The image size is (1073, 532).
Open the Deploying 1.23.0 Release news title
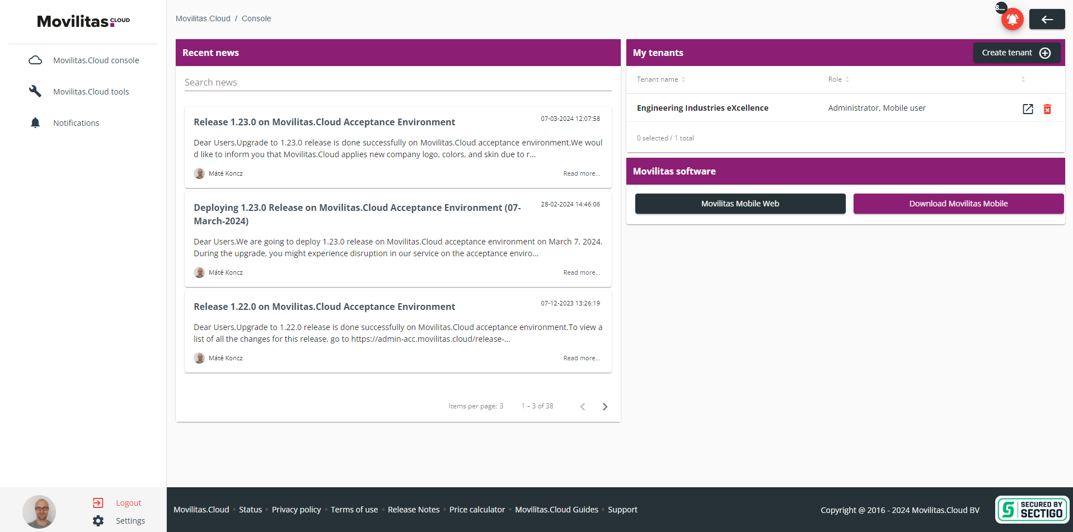pos(357,214)
